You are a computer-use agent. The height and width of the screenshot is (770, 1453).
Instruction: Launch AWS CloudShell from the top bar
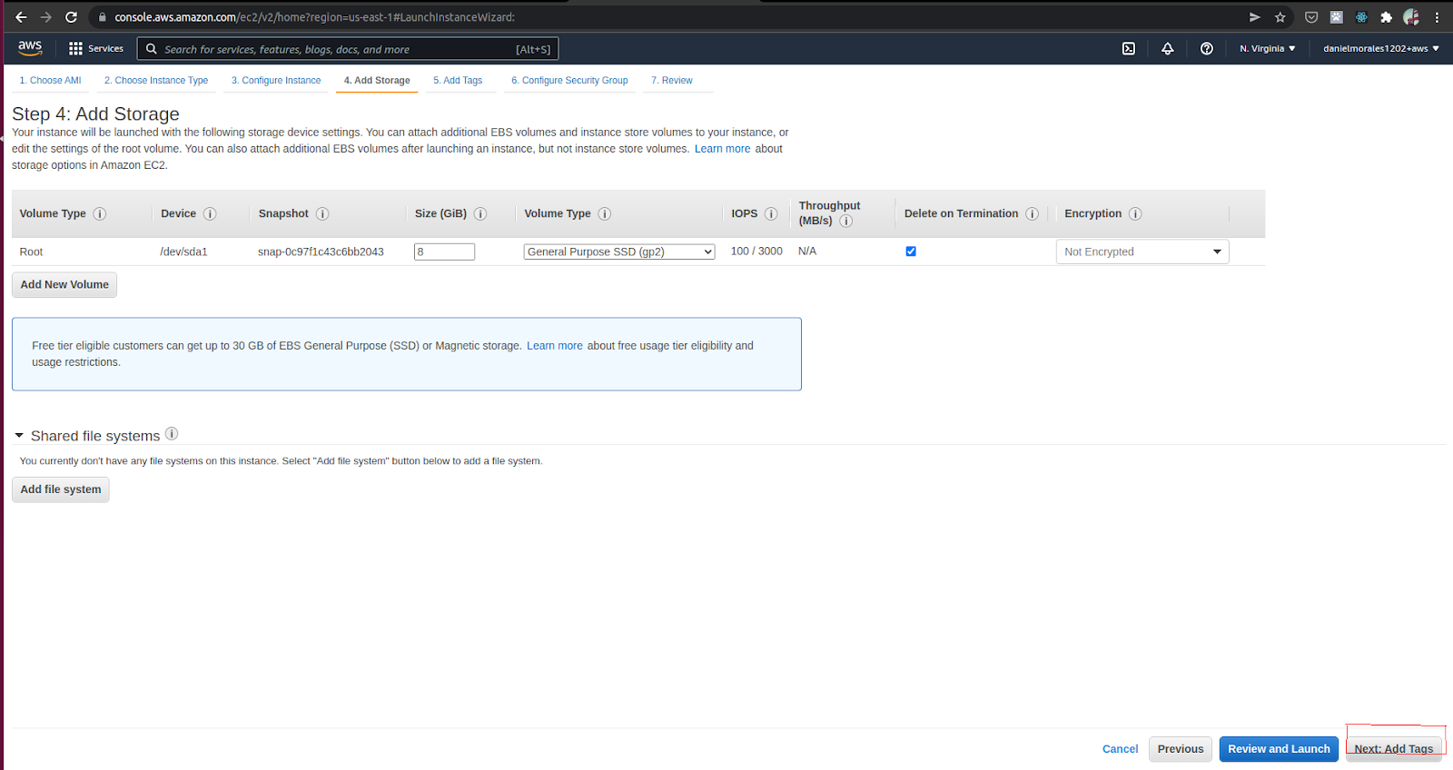pos(1129,49)
